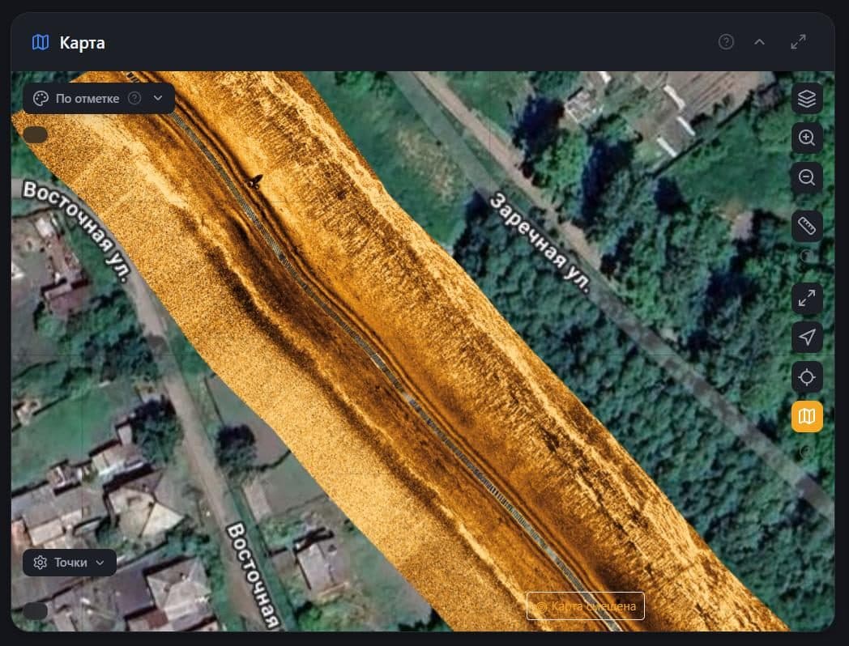Click the Карта panel title
Image resolution: width=849 pixels, height=646 pixels.
pos(82,43)
